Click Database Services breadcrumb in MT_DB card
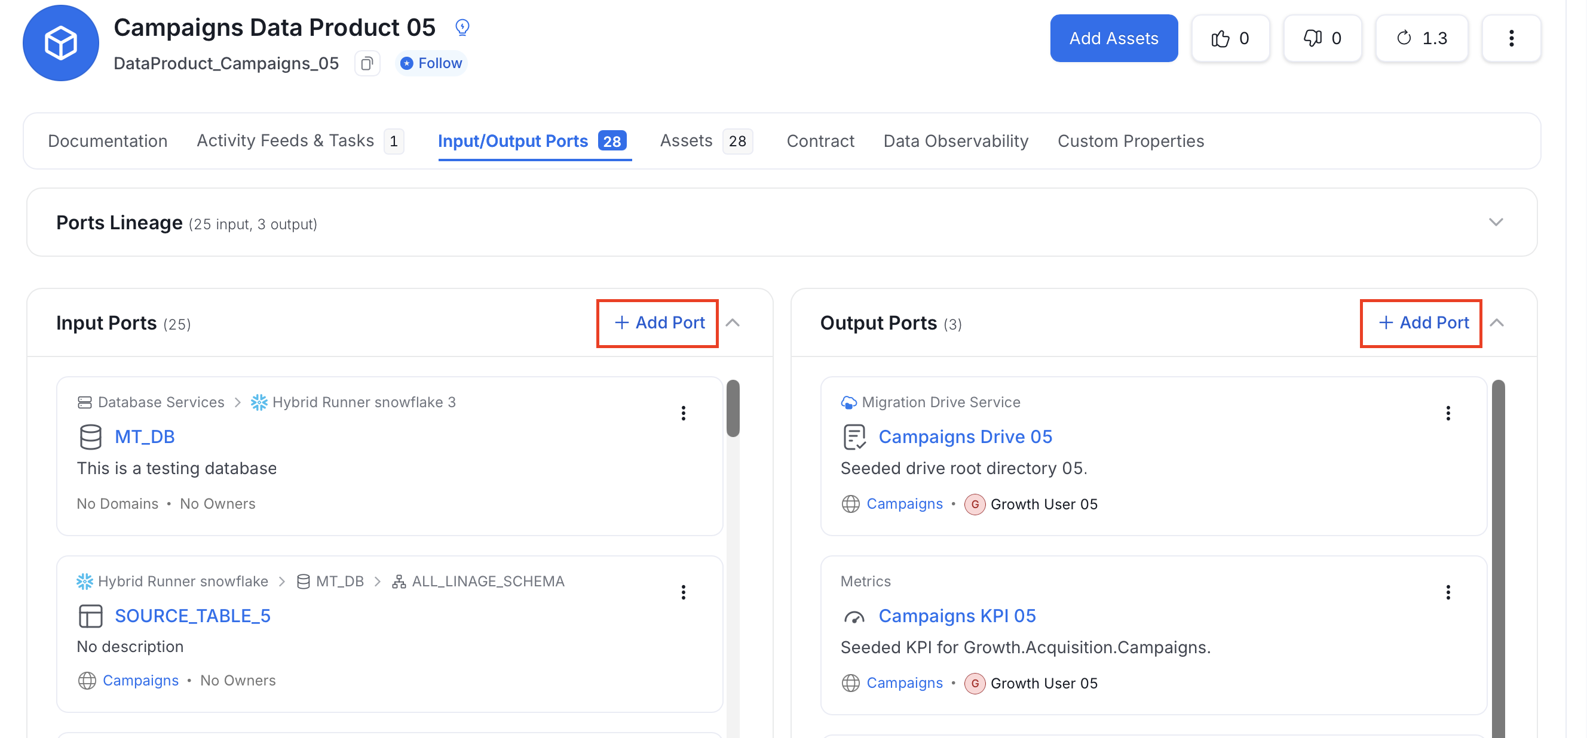The image size is (1587, 738). coord(161,402)
